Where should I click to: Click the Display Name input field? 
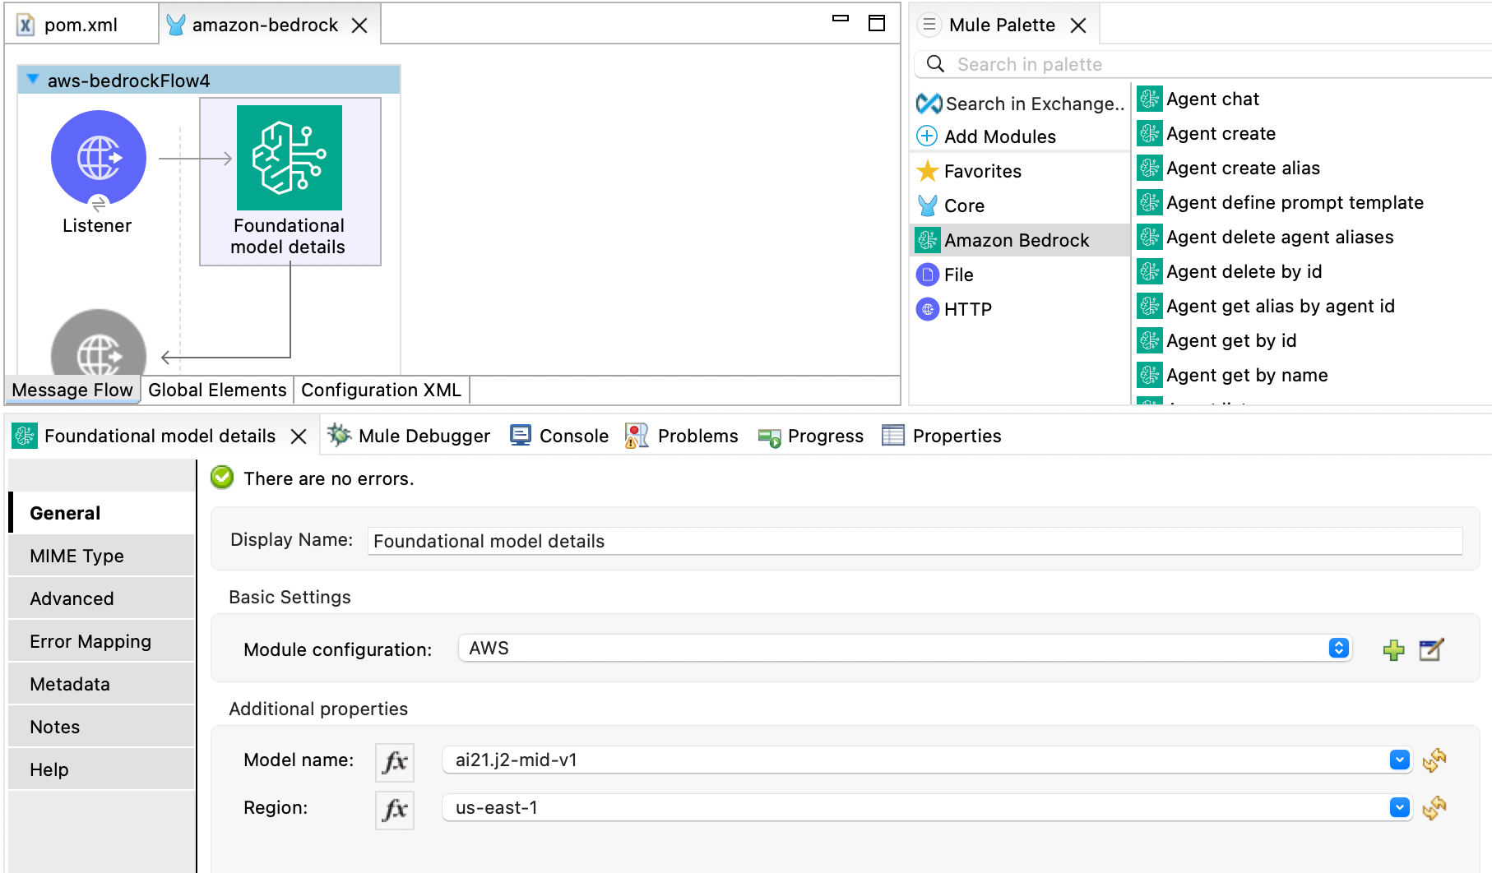pos(915,541)
